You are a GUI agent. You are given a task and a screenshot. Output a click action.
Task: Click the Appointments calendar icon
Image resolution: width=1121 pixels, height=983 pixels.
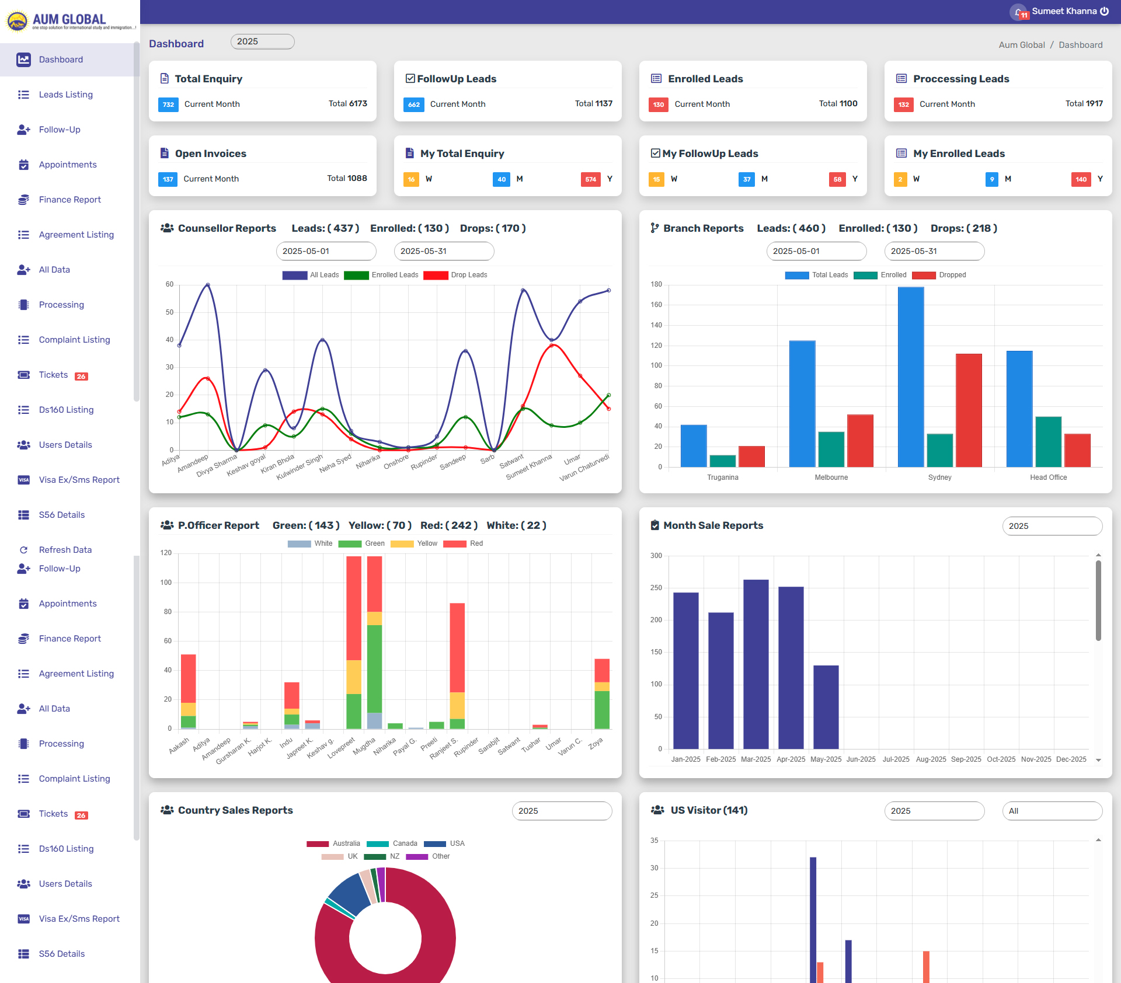(x=23, y=165)
